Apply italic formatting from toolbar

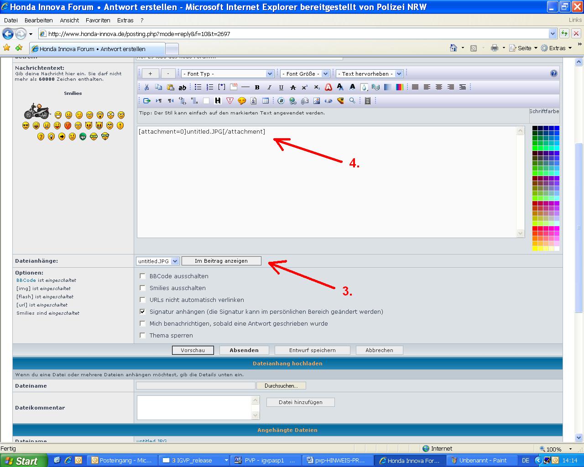pyautogui.click(x=269, y=87)
